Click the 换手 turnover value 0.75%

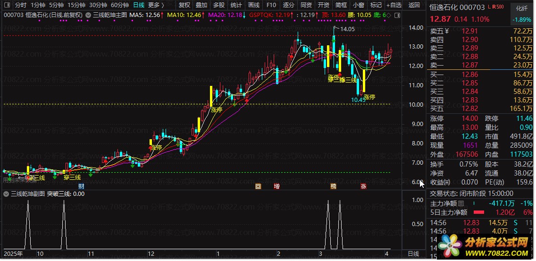point(469,164)
